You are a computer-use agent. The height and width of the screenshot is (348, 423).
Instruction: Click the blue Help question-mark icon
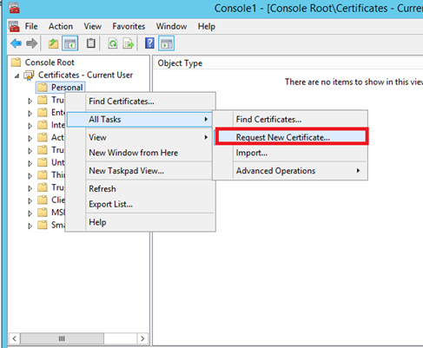point(149,43)
